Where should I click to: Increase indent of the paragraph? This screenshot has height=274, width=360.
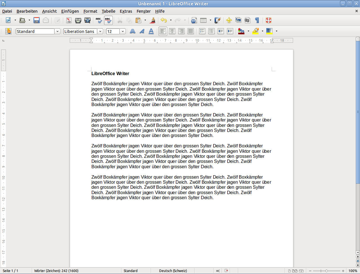click(230, 31)
